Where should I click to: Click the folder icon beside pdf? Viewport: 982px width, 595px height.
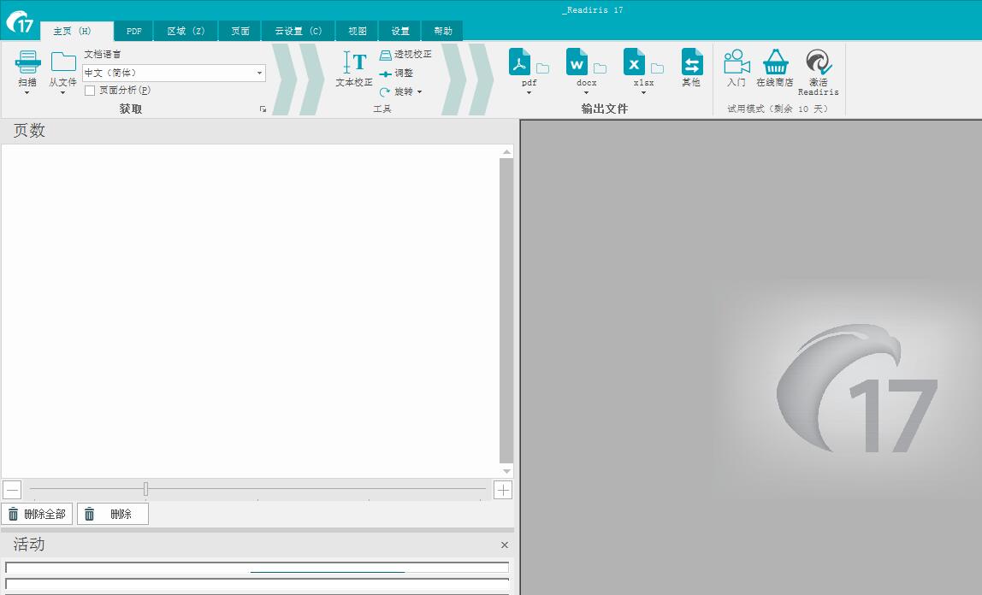[543, 68]
